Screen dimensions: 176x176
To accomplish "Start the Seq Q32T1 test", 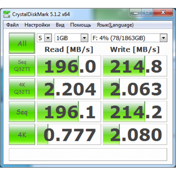I will point(22,66).
